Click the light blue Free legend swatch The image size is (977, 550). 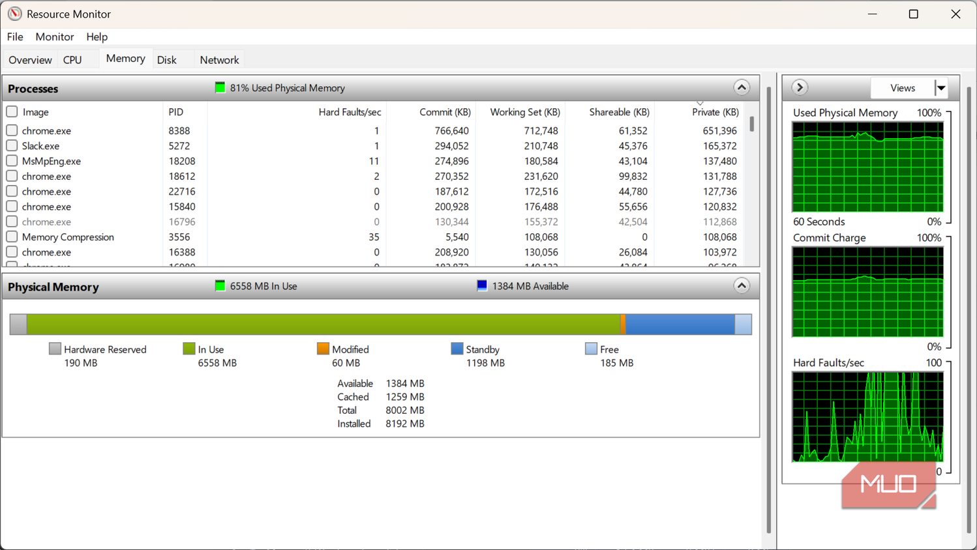click(591, 349)
